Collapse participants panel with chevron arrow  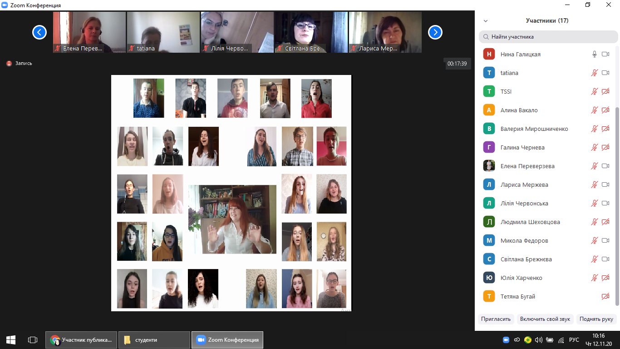(x=486, y=21)
